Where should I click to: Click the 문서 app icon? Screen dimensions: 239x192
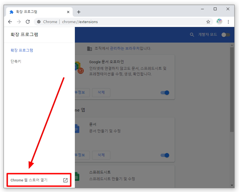pos(77,128)
